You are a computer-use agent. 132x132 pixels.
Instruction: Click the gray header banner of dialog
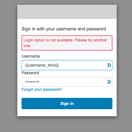click(67, 12)
